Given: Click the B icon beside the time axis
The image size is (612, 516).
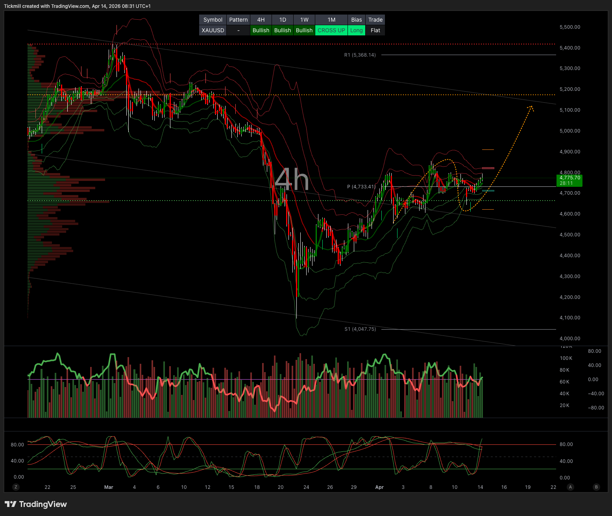Looking at the screenshot, I should click(596, 487).
